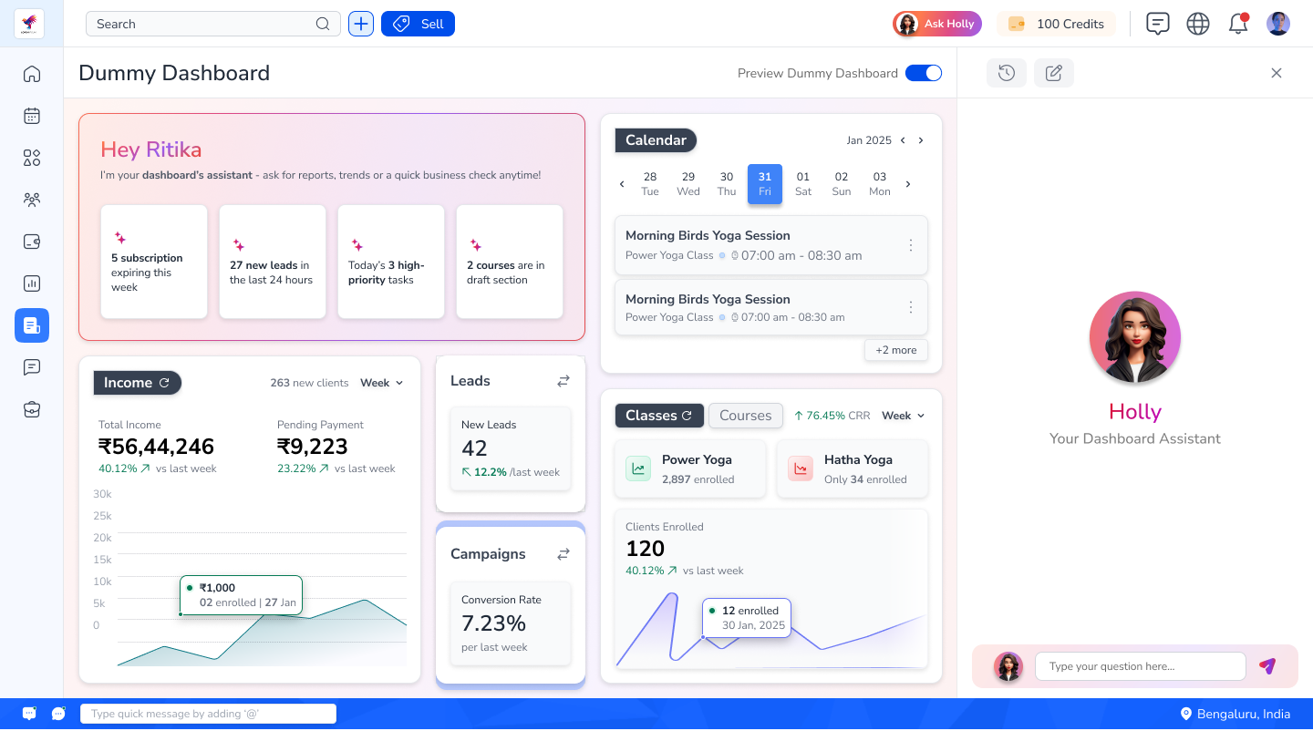1313x731 pixels.
Task: Click the '+2 more' calendar events link
Action: pyautogui.click(x=895, y=350)
